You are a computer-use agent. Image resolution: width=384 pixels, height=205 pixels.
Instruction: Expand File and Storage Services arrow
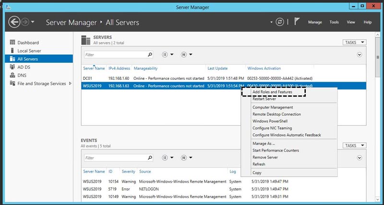[70, 83]
